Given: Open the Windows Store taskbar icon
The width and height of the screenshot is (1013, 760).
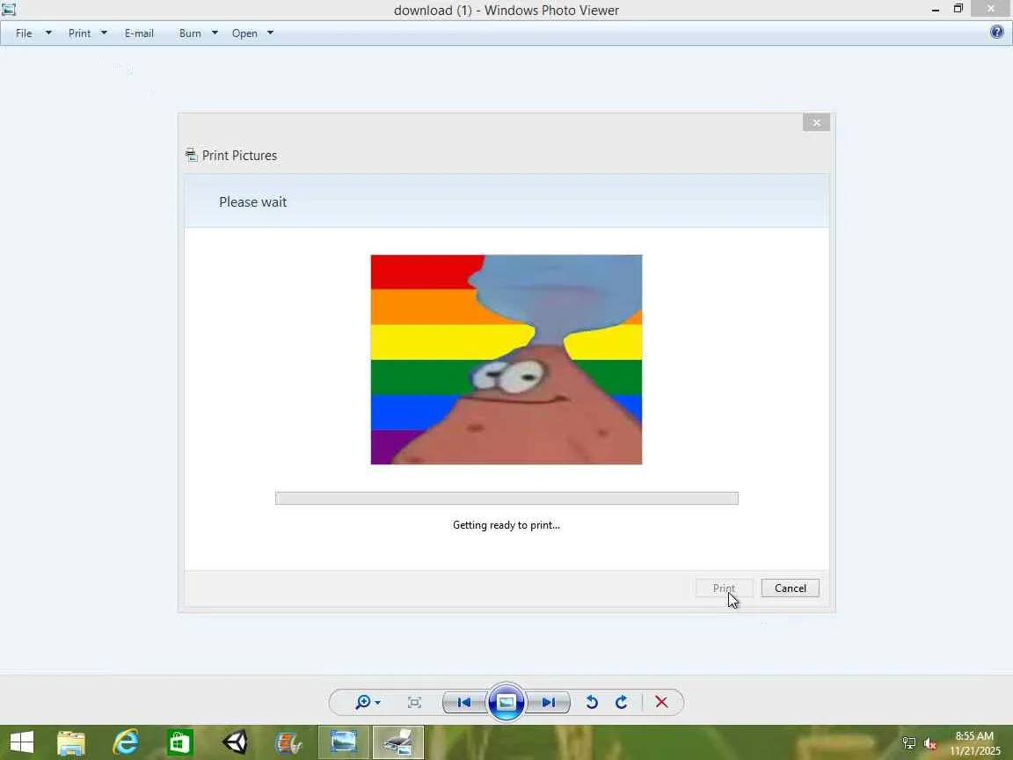Looking at the screenshot, I should point(180,742).
